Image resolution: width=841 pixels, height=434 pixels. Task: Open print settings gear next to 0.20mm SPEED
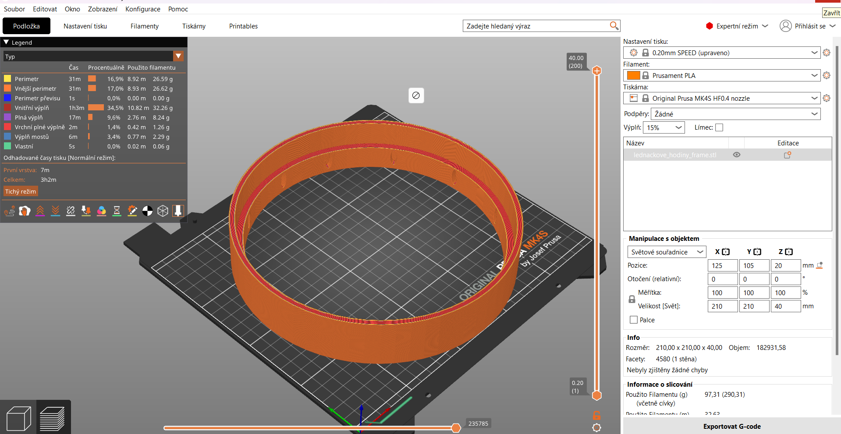(827, 53)
